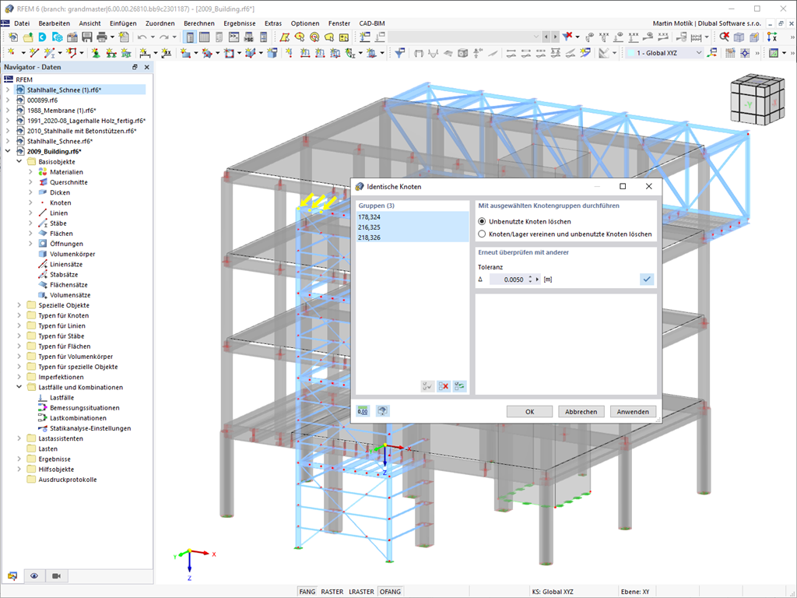Select Stahlhalle_Schnee (1).rf6 in Navigator

[x=64, y=90]
